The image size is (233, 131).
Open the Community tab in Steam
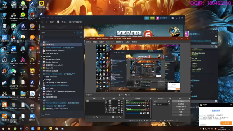tap(64, 22)
